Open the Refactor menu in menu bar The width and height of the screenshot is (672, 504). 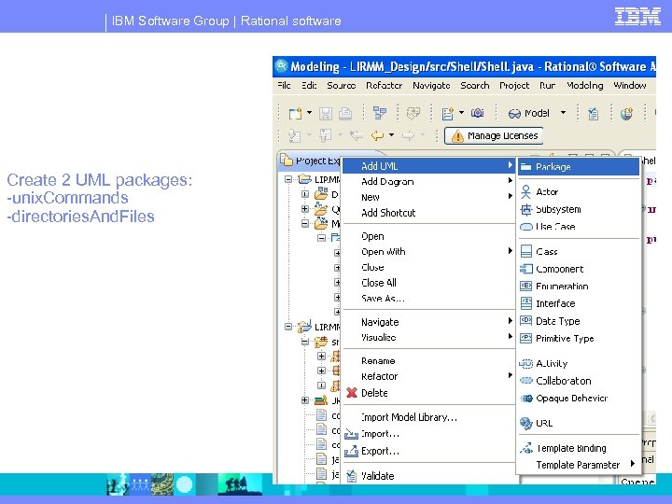click(384, 85)
